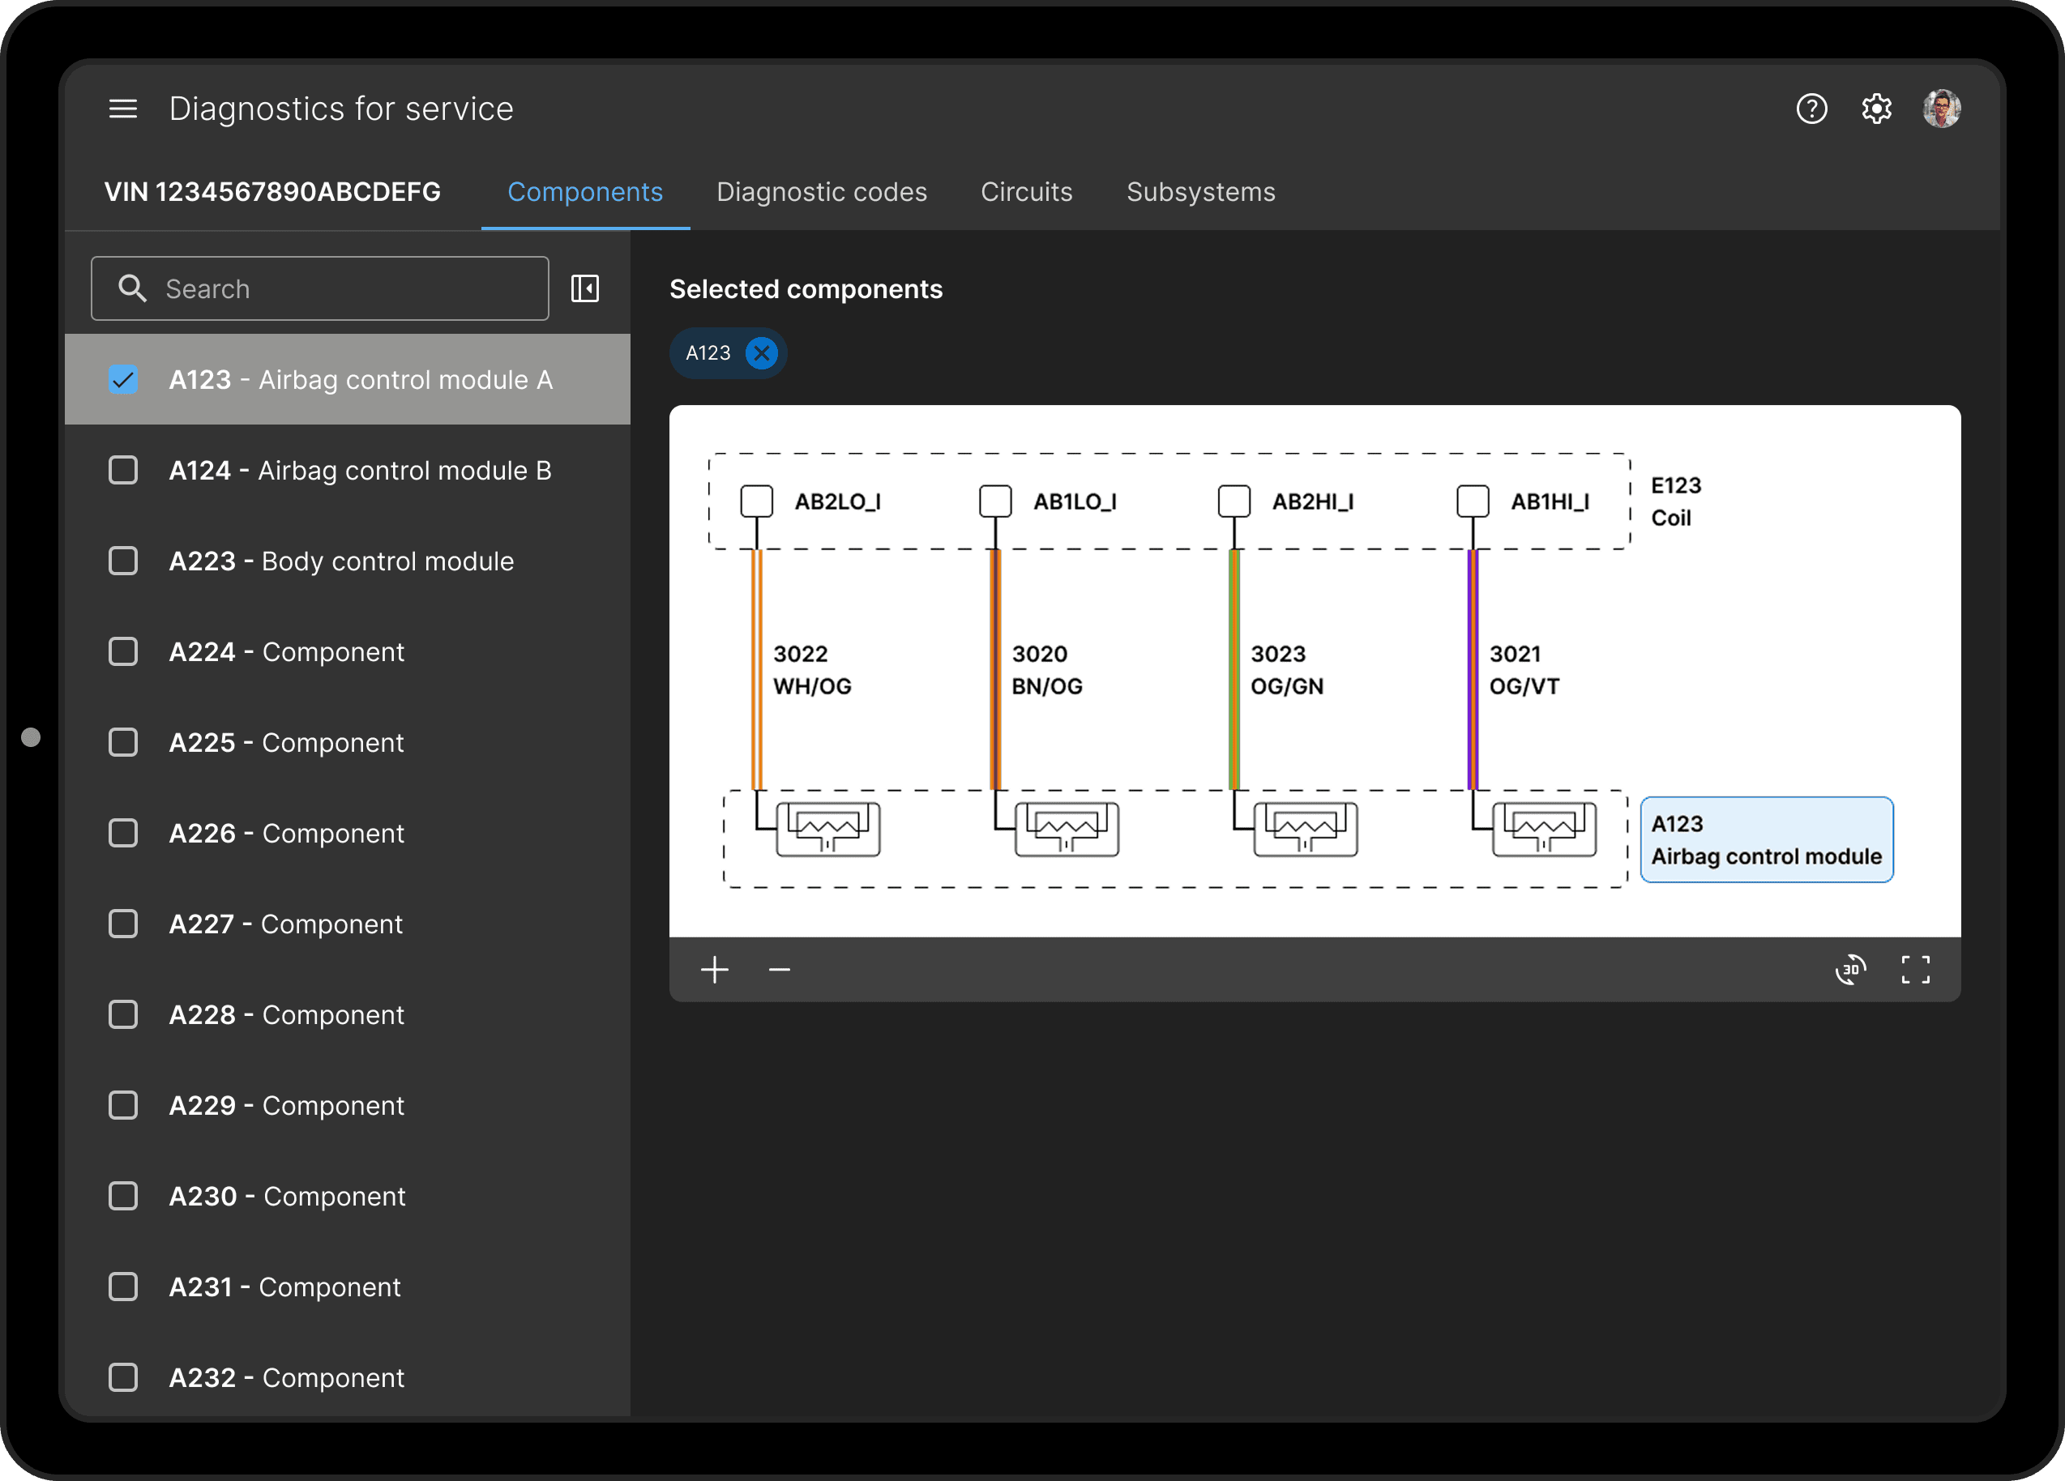Select the A123 Airbag control module label
This screenshot has width=2065, height=1481.
pos(1765,839)
